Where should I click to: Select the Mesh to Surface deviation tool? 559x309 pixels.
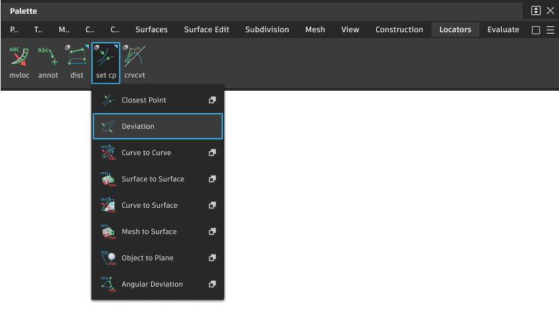tap(149, 231)
